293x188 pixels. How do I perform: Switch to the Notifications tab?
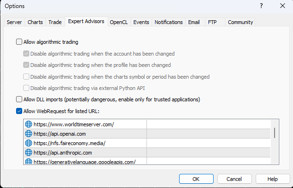(x=169, y=22)
